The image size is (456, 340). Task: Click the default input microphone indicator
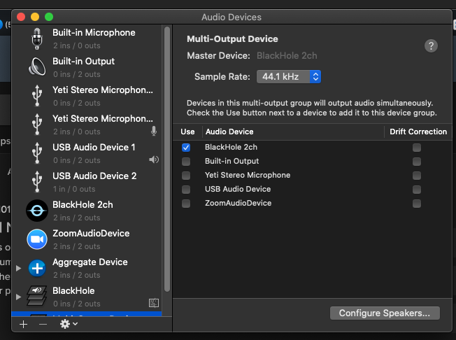click(154, 131)
